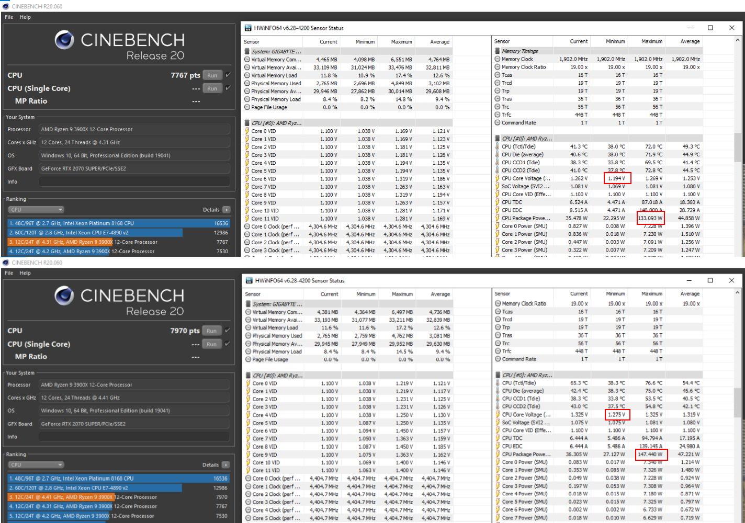Click the Info field in the 7767 pts Cinebench window

pos(134,181)
